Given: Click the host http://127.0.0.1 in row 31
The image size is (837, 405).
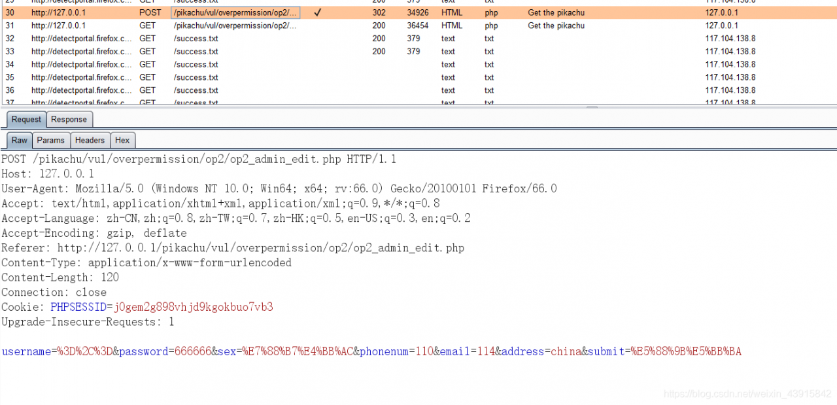Looking at the screenshot, I should [58, 26].
